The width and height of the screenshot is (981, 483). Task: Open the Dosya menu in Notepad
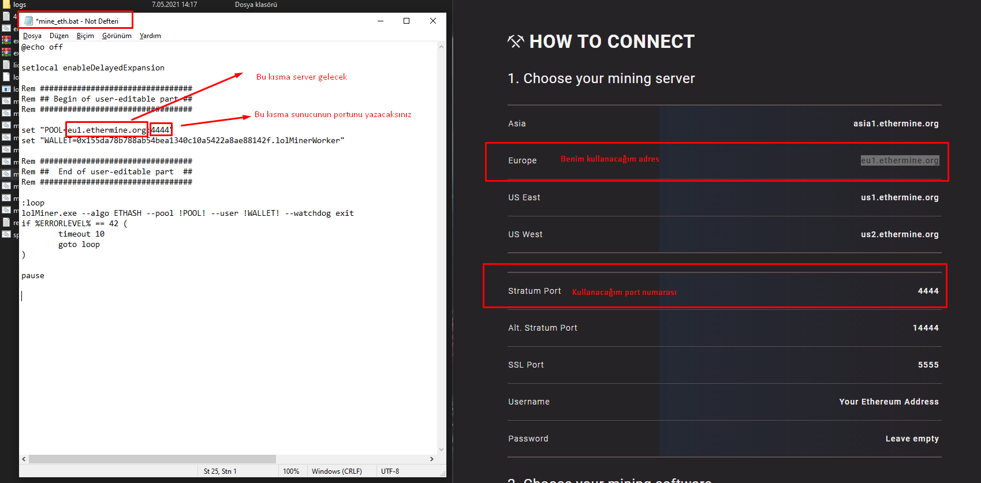point(32,36)
